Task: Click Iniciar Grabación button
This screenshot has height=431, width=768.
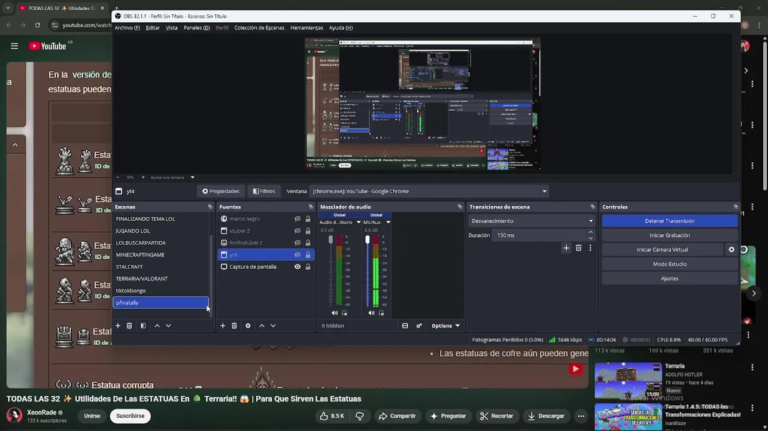Action: [x=670, y=235]
